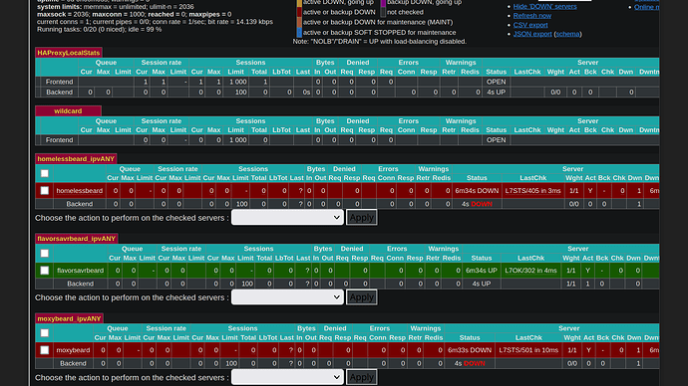
Task: Apply action for flavorsavrbeard servers
Action: [362, 297]
